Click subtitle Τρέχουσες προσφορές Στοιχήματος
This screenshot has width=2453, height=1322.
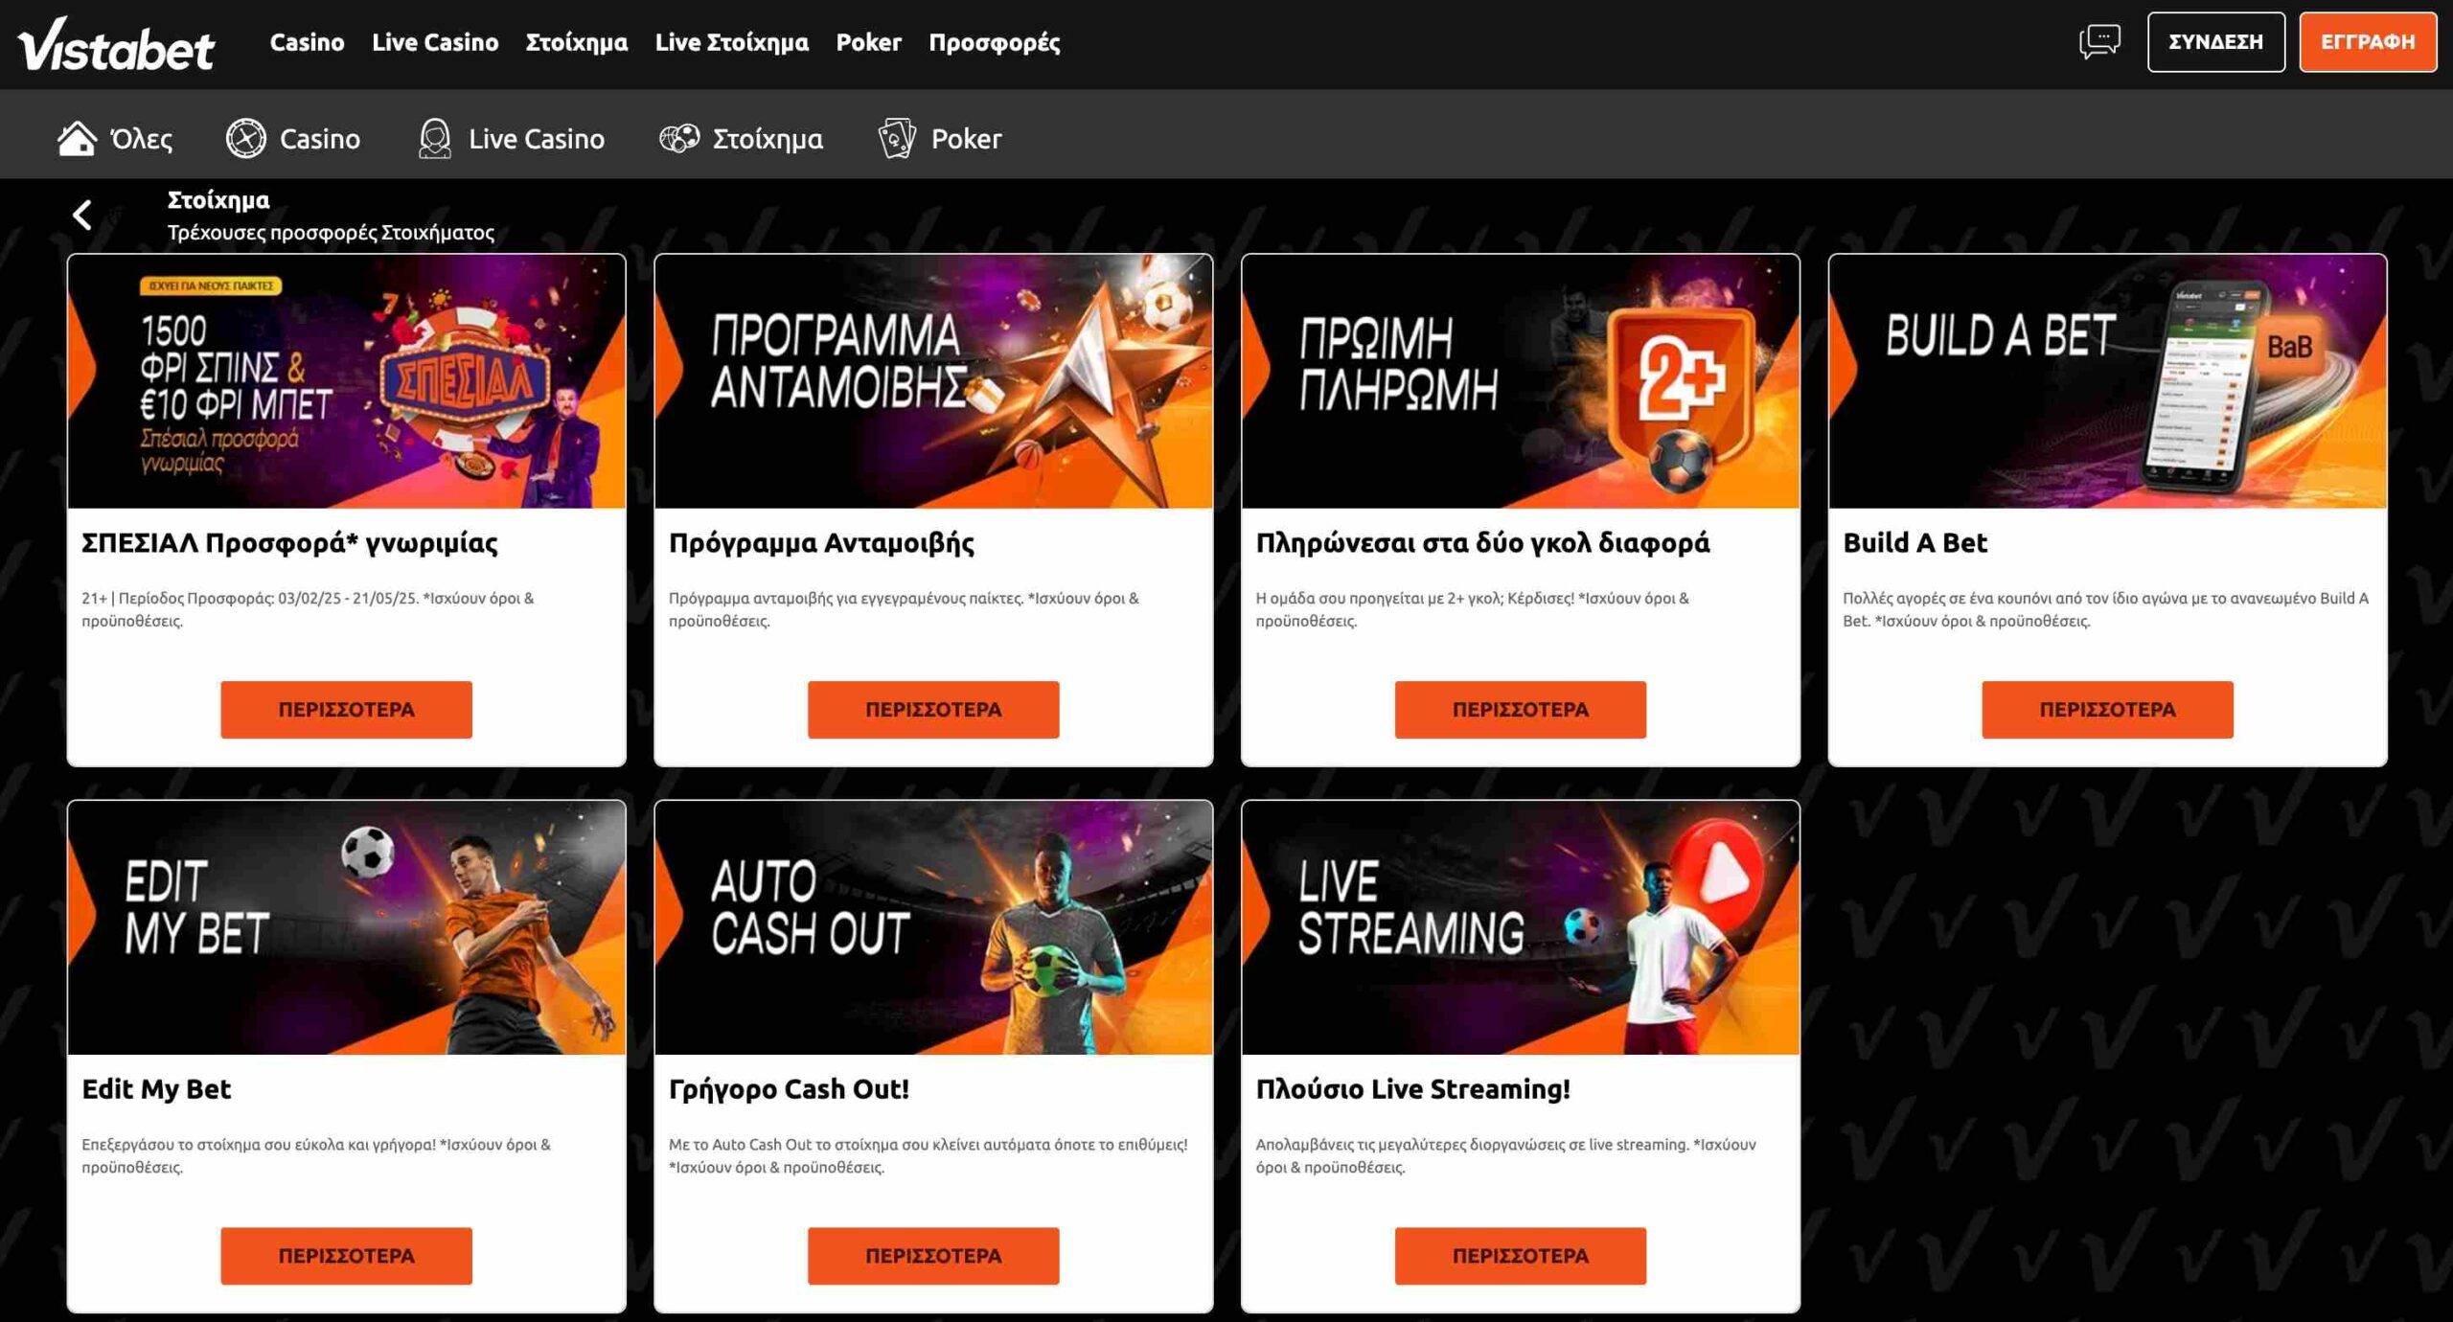click(x=331, y=233)
